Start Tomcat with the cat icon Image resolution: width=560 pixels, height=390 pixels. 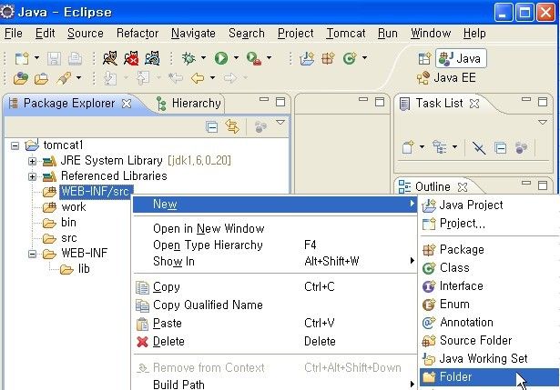click(x=109, y=58)
